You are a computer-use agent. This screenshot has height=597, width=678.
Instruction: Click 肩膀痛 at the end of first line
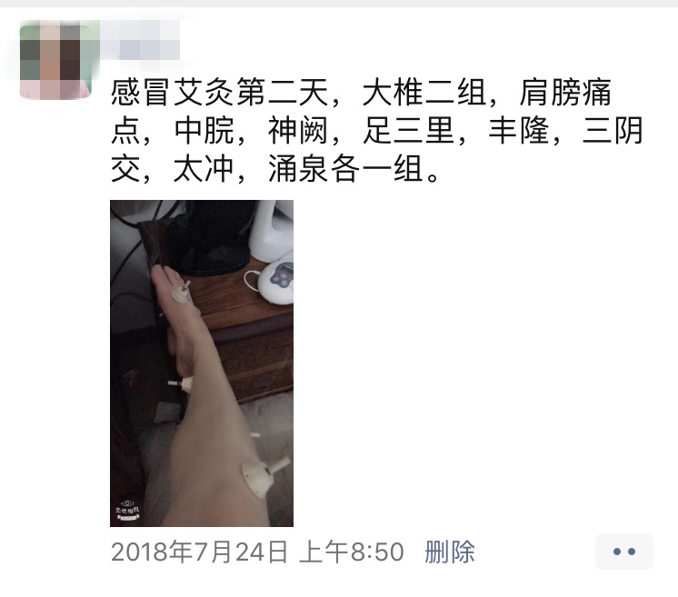[x=565, y=93]
